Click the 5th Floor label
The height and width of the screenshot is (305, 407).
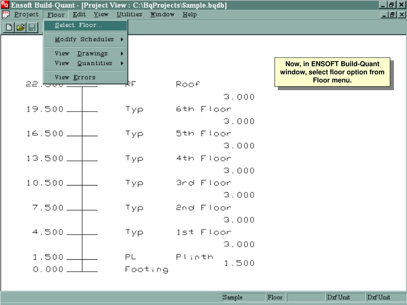click(x=203, y=133)
